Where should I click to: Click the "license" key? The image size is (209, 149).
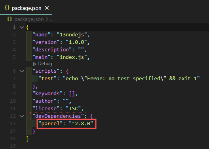click(x=46, y=109)
